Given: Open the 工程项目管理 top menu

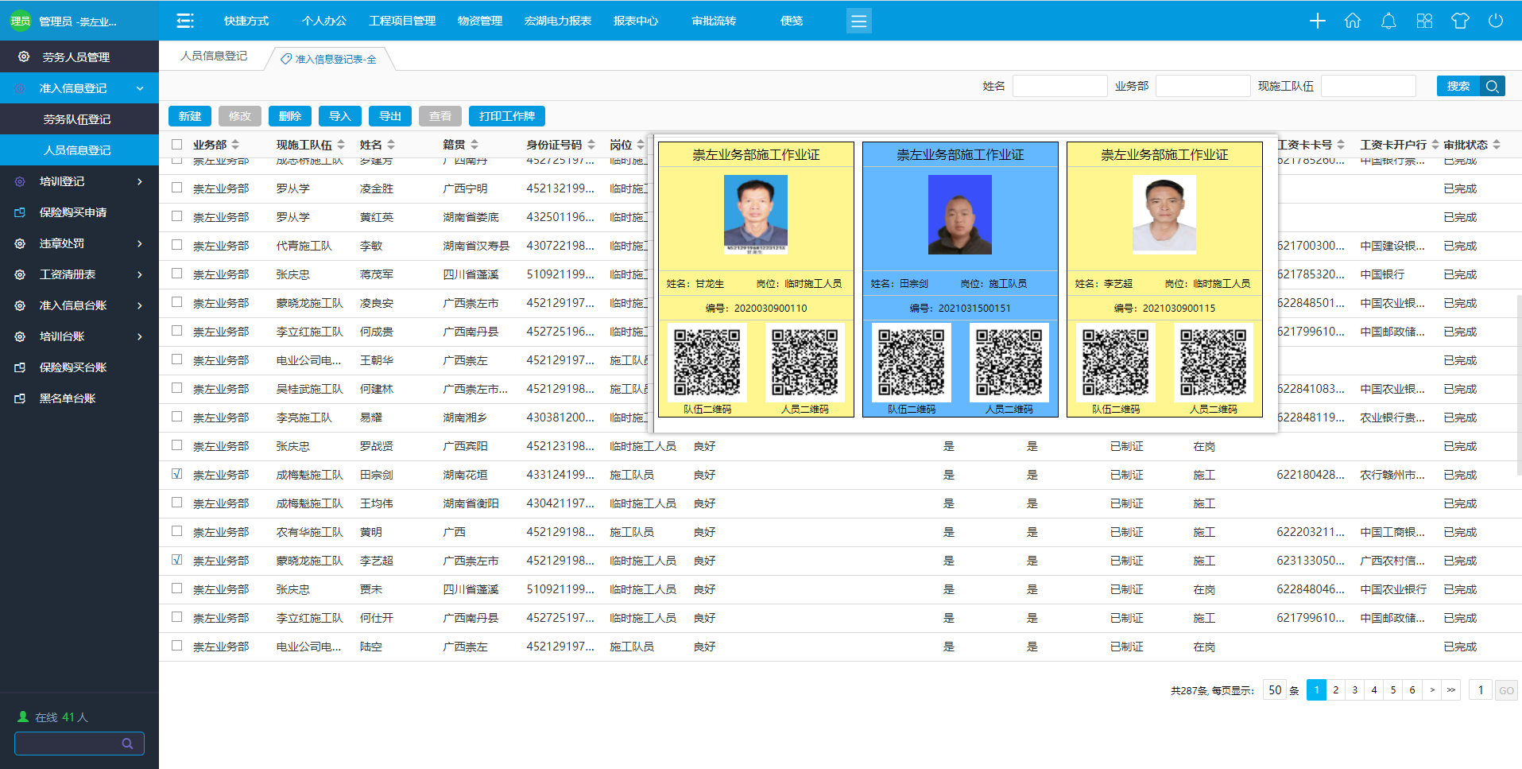Looking at the screenshot, I should (402, 21).
